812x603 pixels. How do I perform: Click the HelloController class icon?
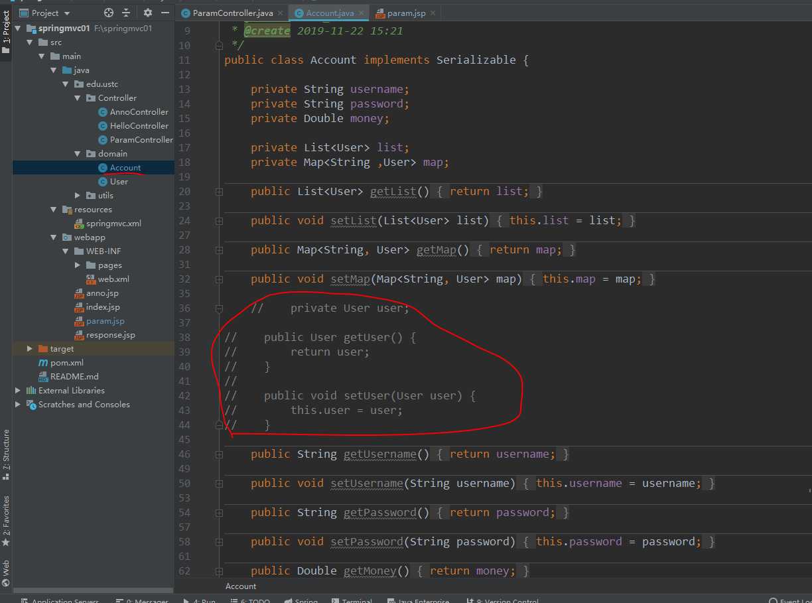click(103, 126)
